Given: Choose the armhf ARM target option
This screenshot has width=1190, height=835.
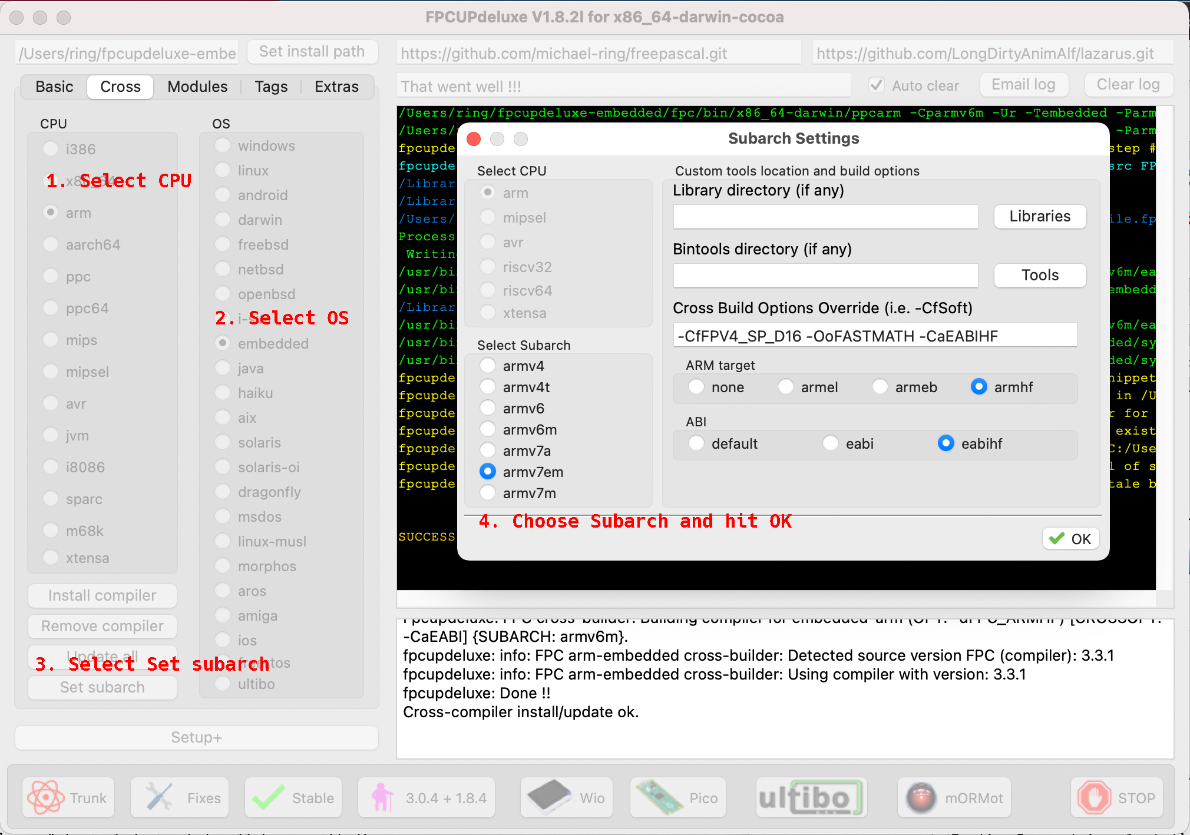Looking at the screenshot, I should (979, 386).
